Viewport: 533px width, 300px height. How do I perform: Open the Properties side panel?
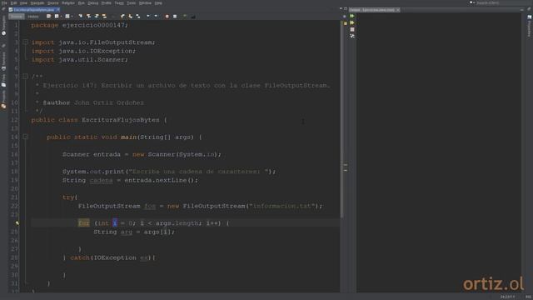[530, 26]
